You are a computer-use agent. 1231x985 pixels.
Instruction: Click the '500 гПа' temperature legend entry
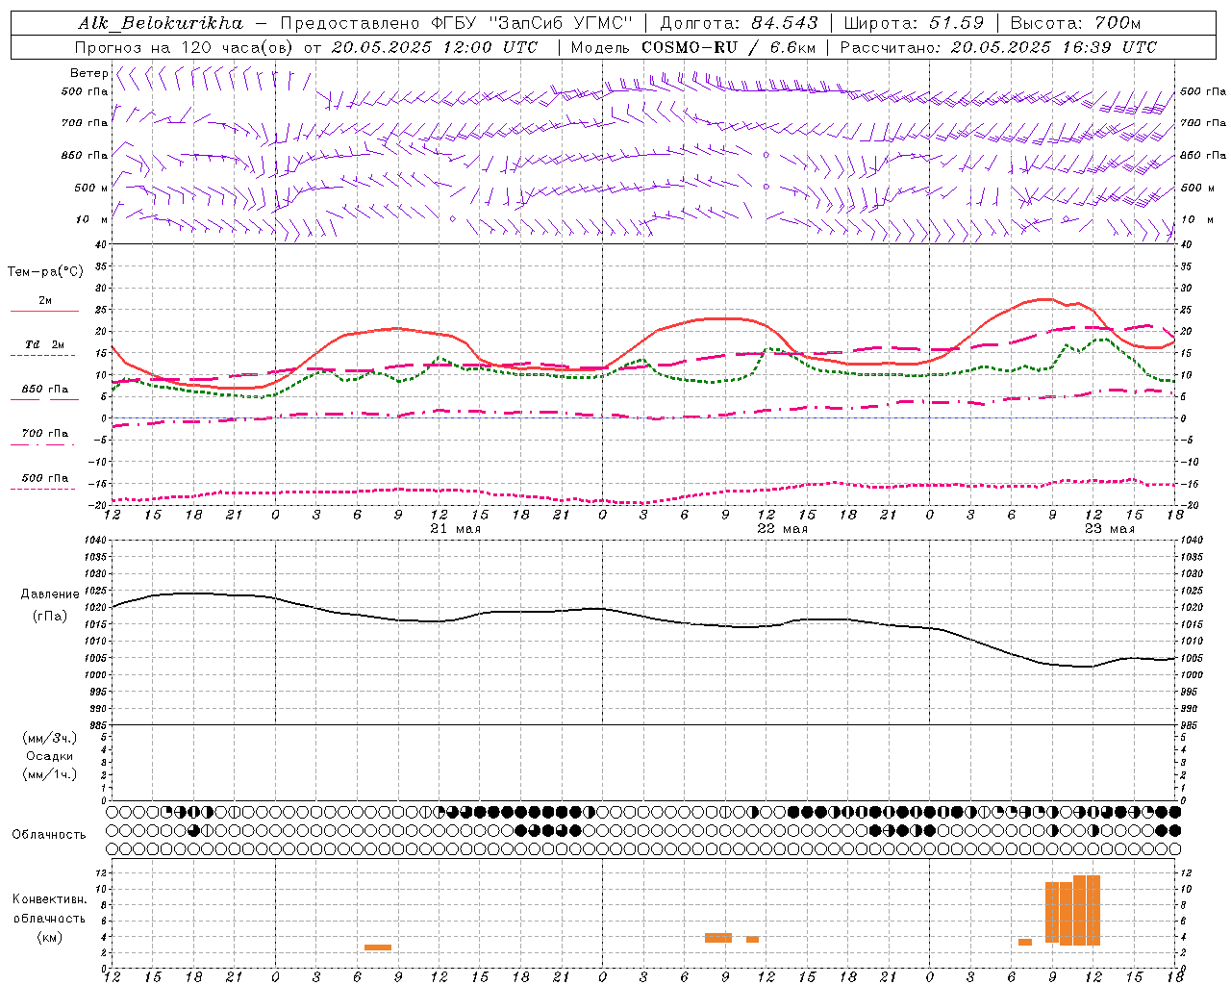44,478
